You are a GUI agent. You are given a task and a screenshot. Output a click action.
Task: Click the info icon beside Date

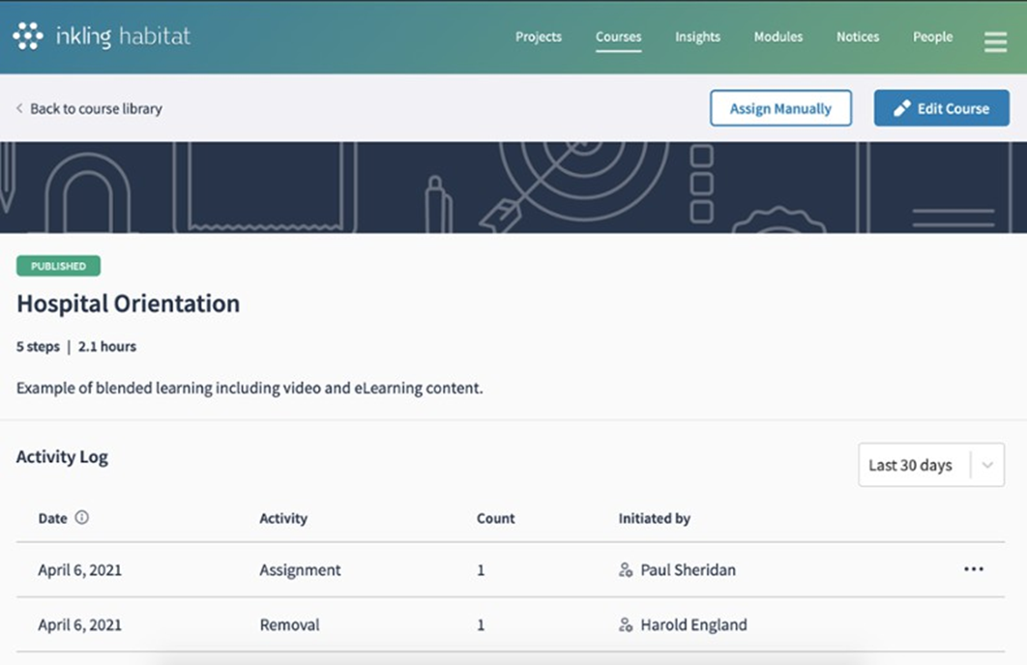82,518
